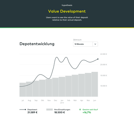This screenshot has width=134, height=128.
Task: Click the Depotwert legend label
Action: point(32,110)
